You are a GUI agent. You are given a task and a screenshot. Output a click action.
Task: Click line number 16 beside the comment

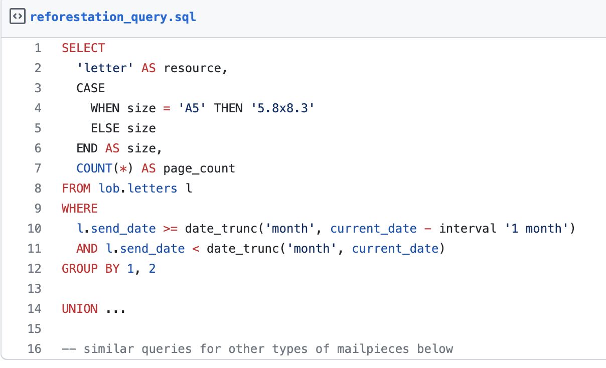(35, 349)
